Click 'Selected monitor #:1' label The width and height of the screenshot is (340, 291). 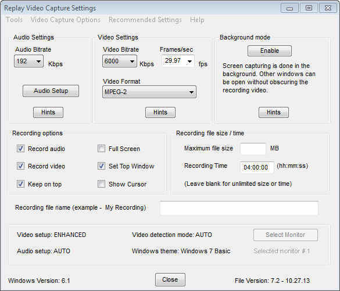pos(282,251)
